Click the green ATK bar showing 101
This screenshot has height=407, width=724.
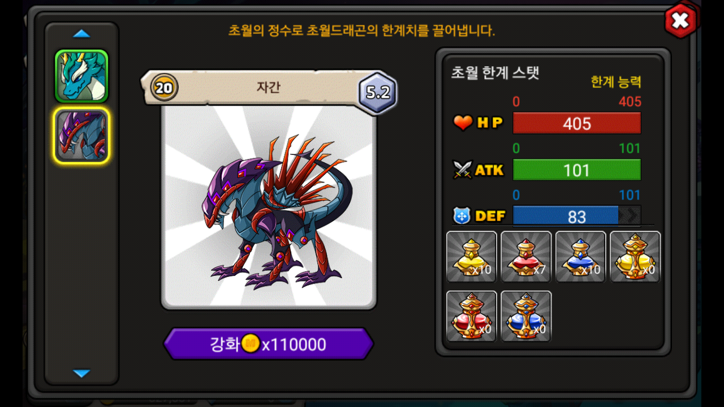click(576, 170)
